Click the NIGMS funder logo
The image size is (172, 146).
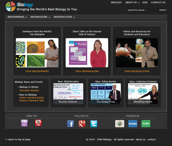133,124
